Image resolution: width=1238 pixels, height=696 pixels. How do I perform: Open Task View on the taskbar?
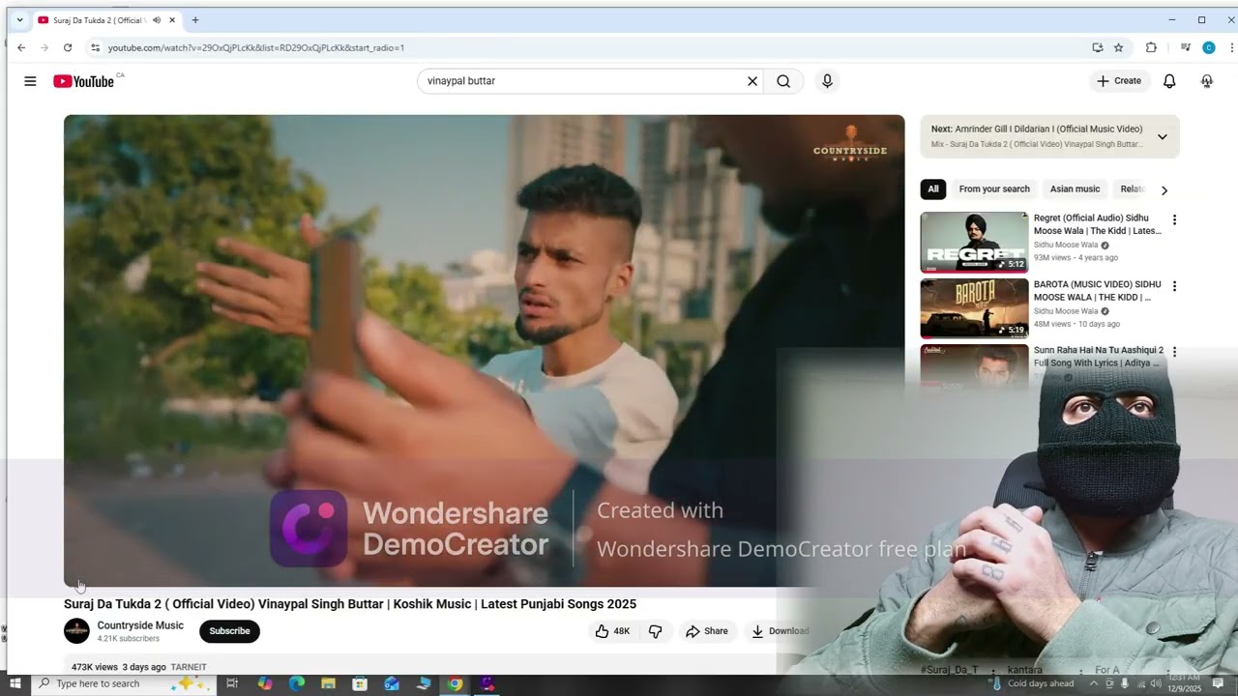pos(232,683)
